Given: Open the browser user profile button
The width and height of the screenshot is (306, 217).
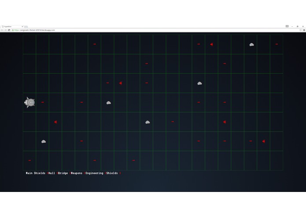Looking at the screenshot, I should point(287,26).
